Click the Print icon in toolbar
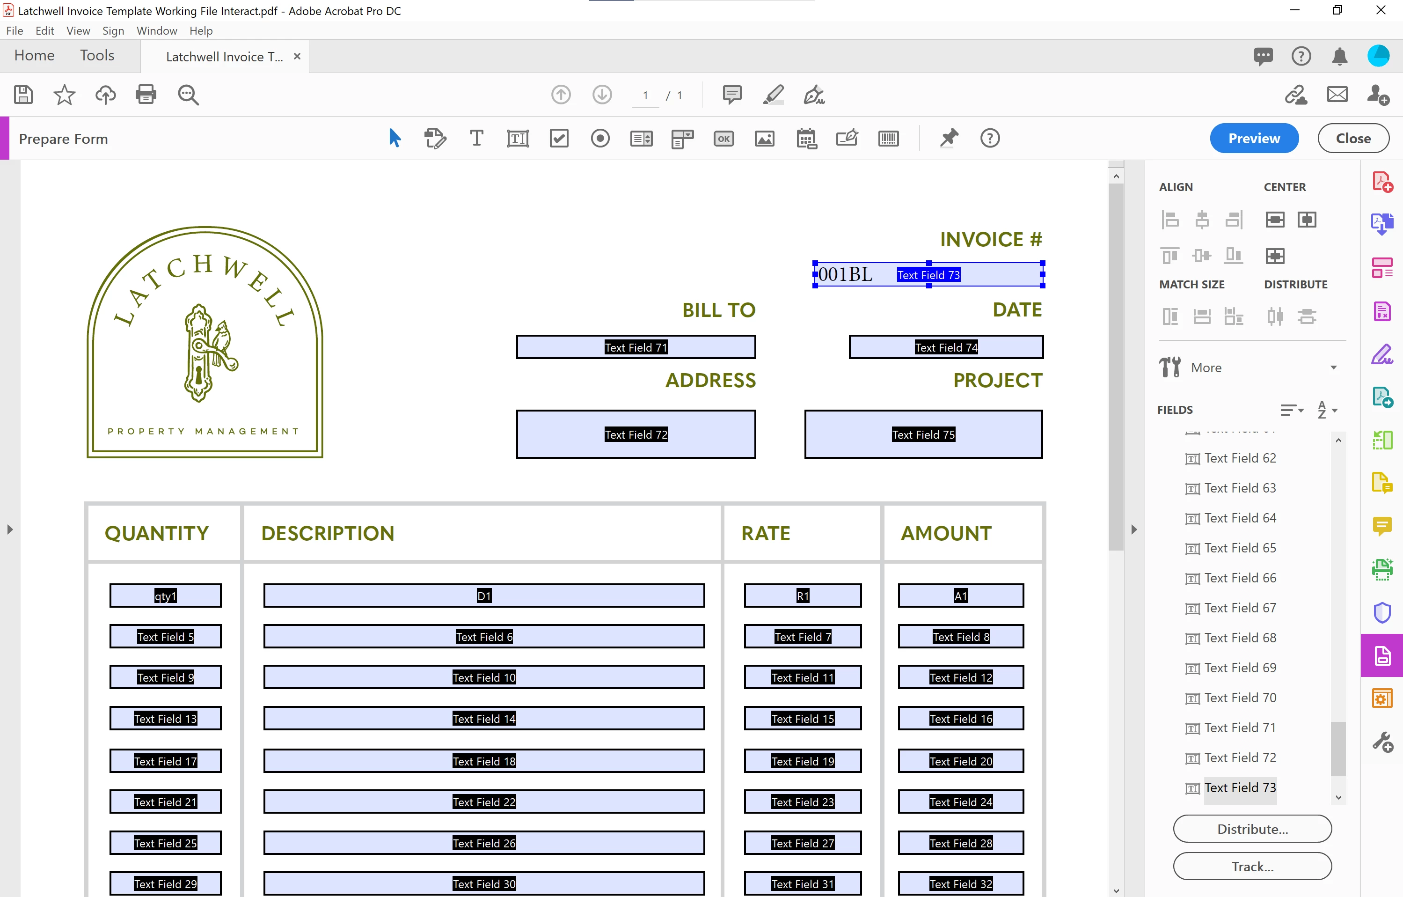This screenshot has height=897, width=1403. coord(146,95)
